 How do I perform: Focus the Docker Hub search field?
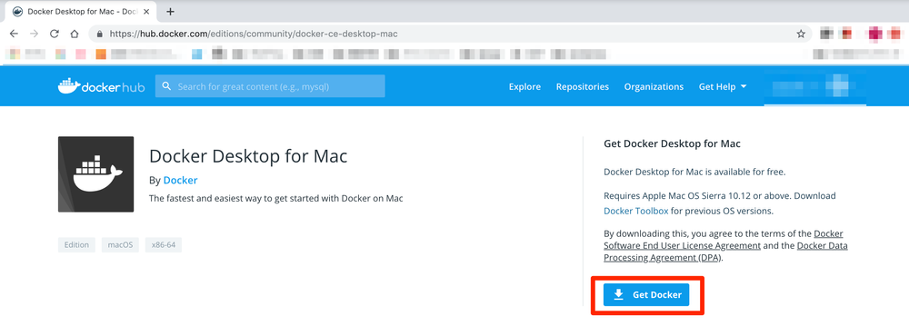[270, 86]
